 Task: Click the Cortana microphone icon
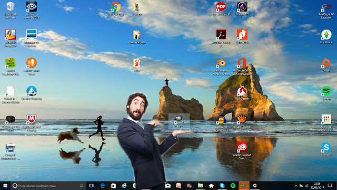(x=82, y=185)
